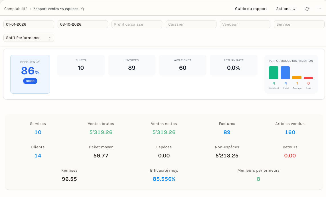
Task: Open the three-dot more options menu
Action: click(x=319, y=9)
